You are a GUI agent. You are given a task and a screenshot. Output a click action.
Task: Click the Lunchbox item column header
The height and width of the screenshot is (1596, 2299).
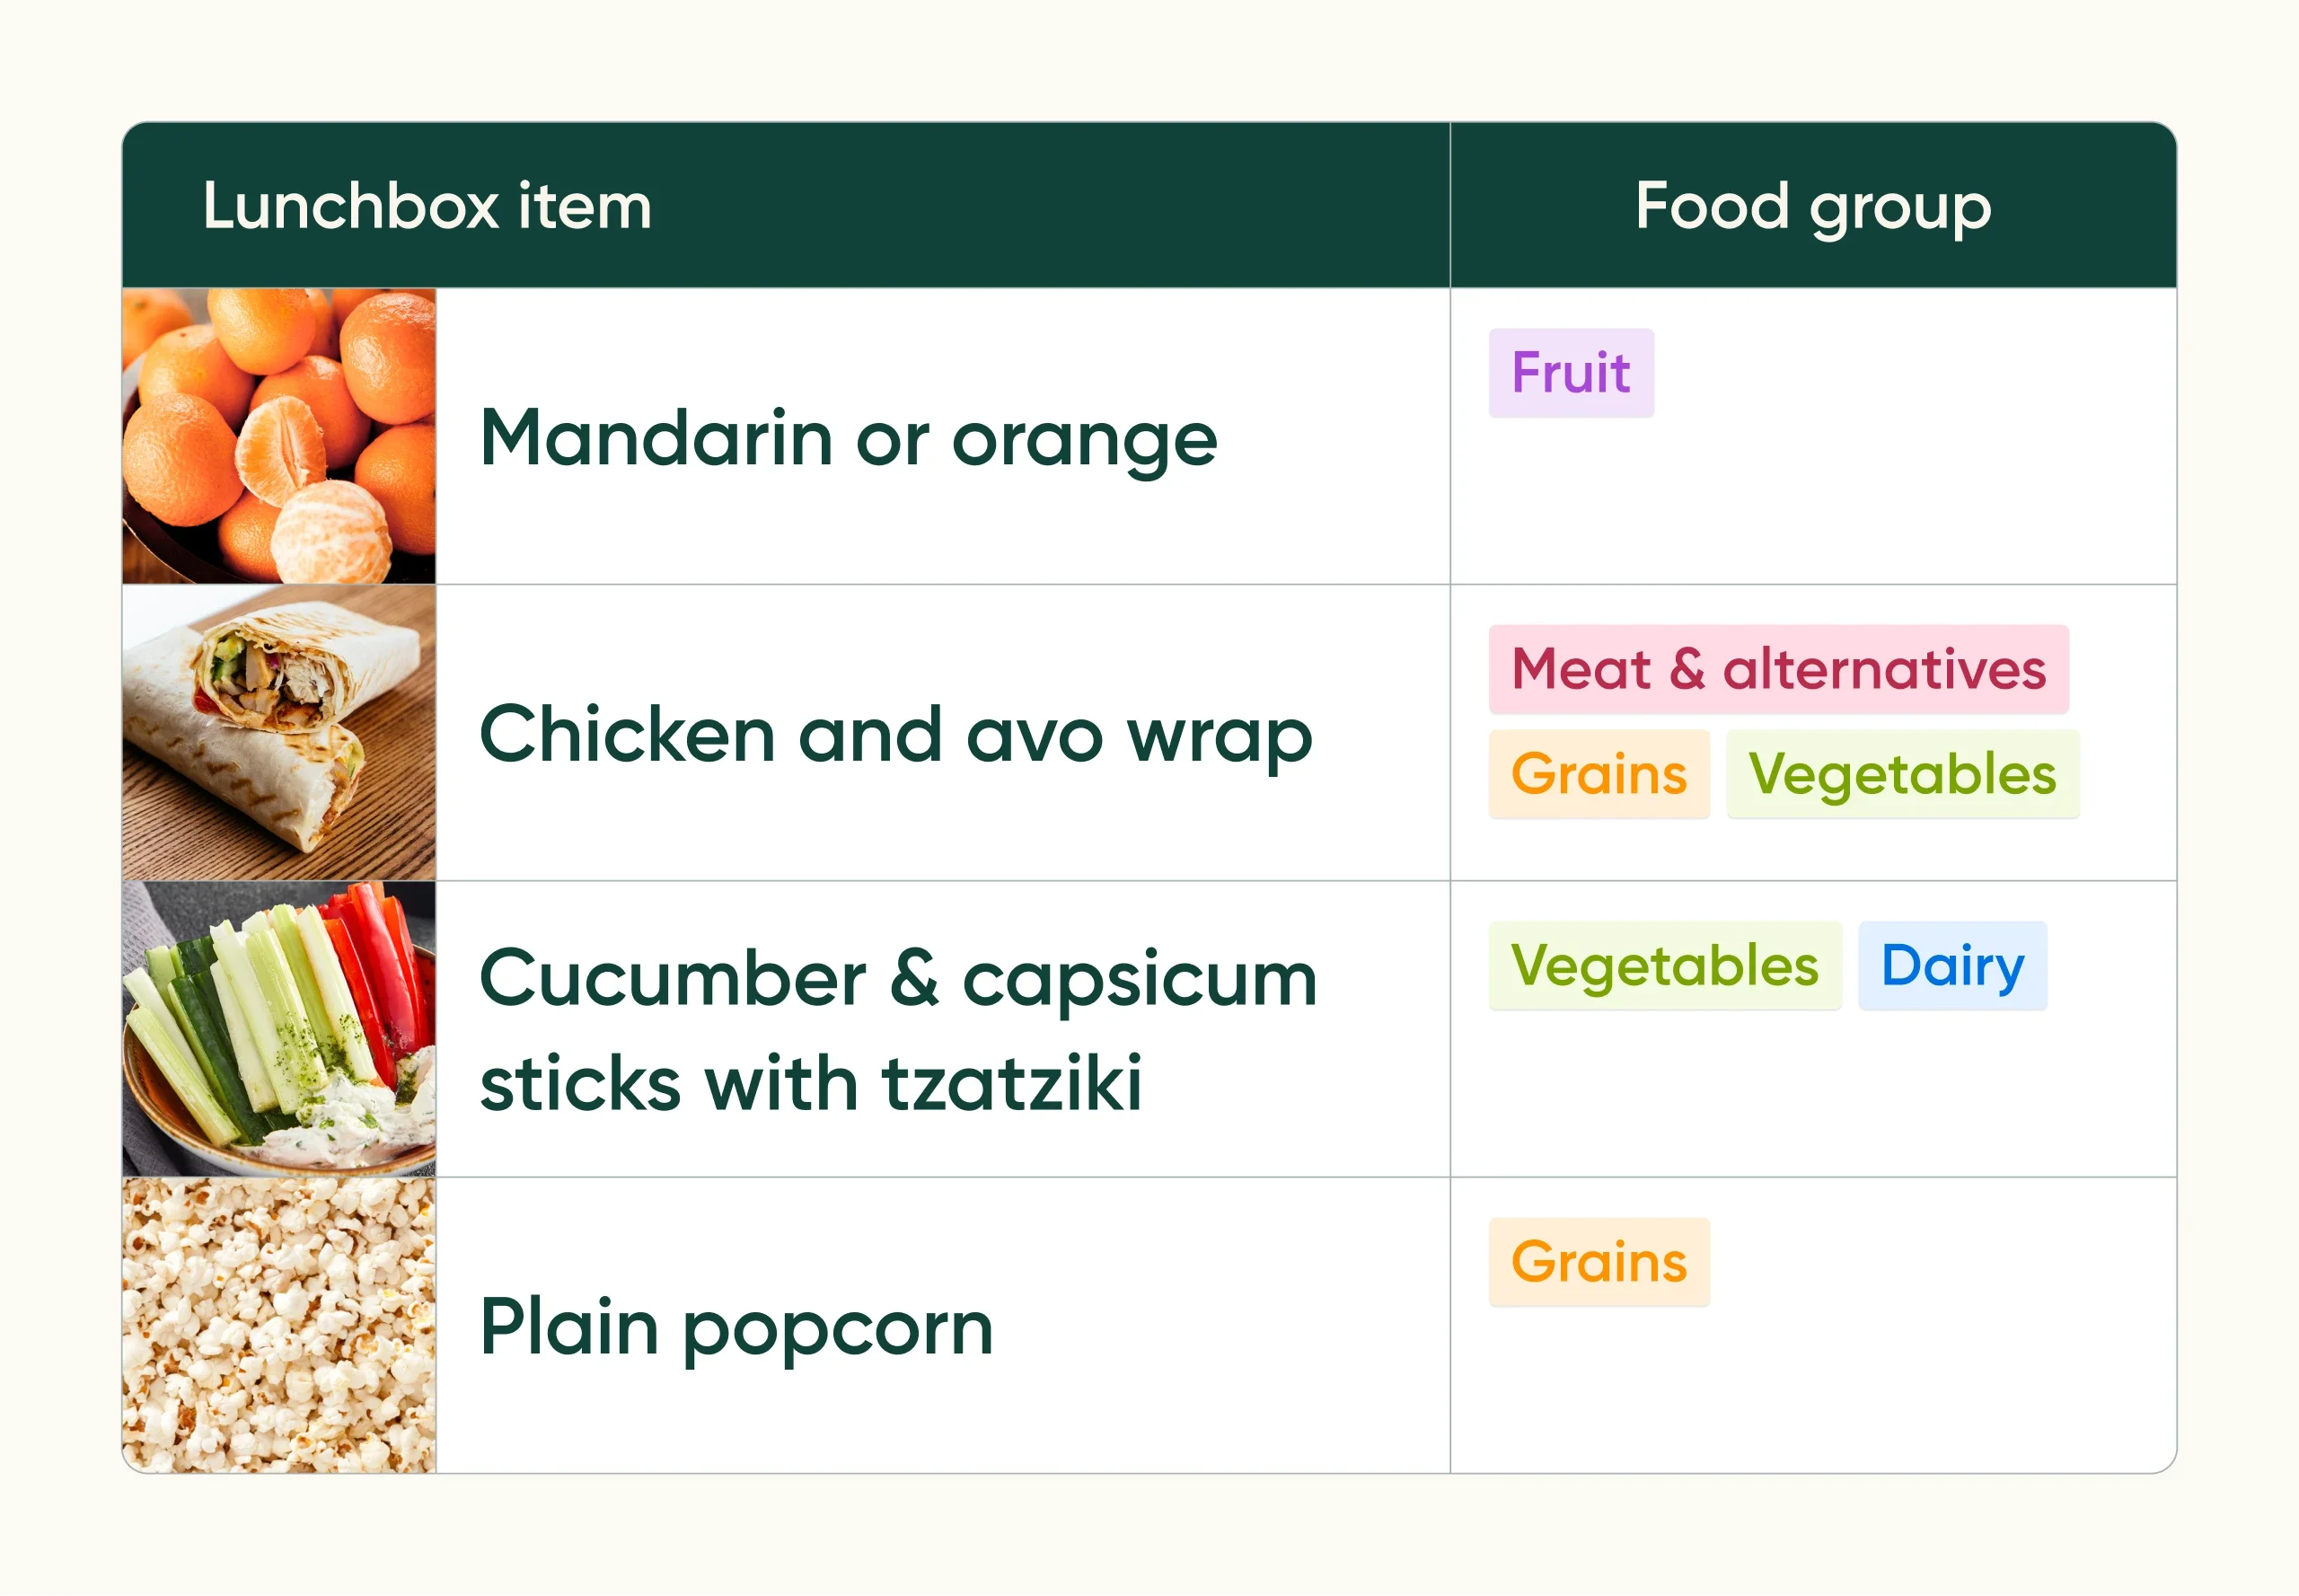click(427, 206)
